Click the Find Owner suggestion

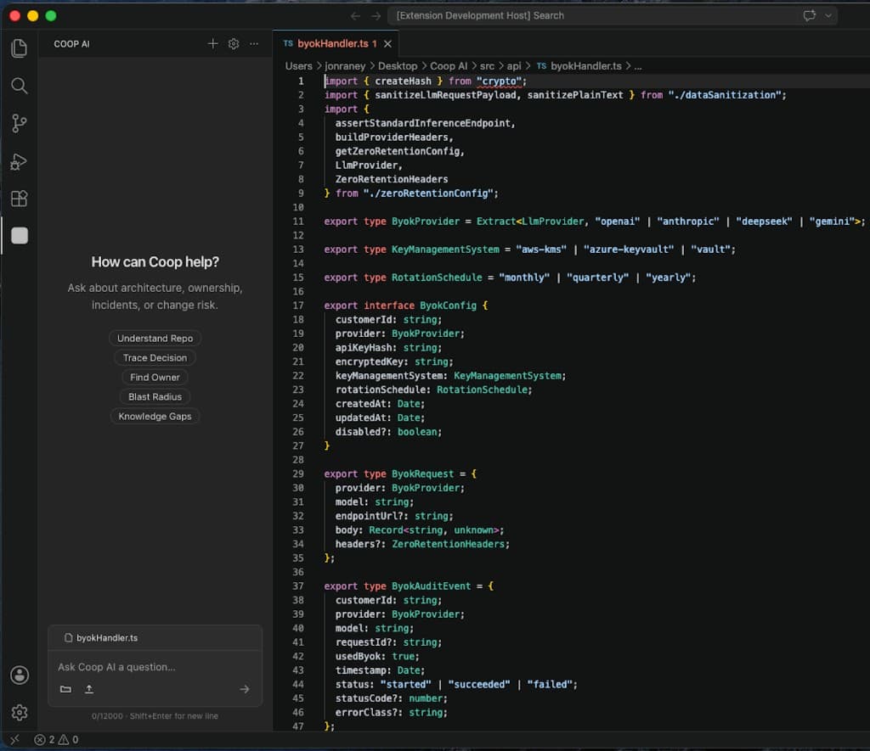pos(155,377)
